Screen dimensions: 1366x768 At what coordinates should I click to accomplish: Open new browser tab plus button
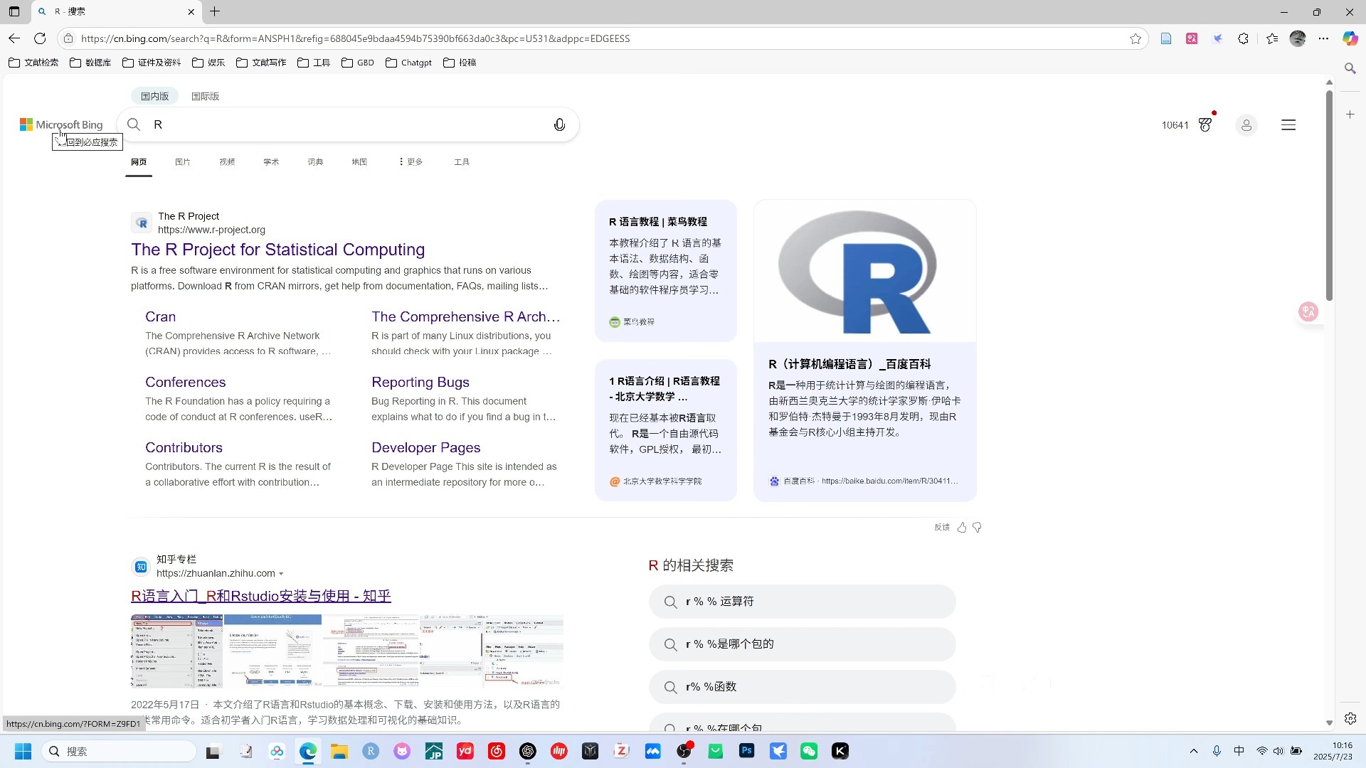[x=215, y=11]
